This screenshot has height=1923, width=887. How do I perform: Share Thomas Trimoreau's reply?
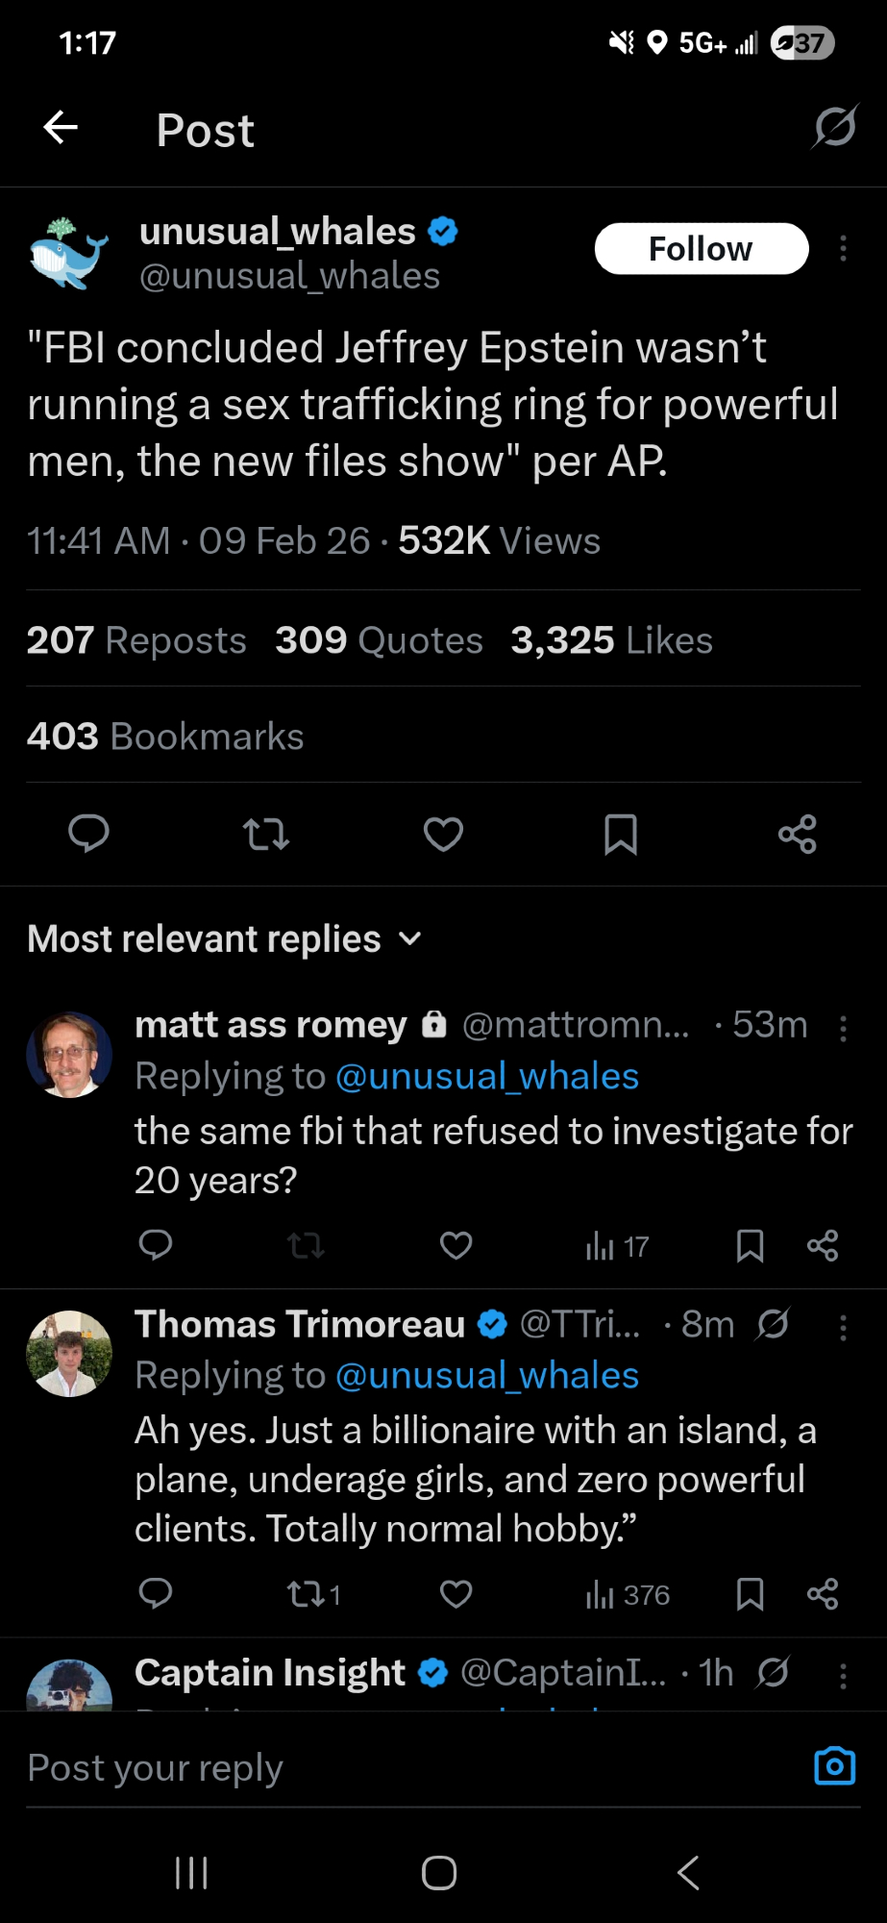click(x=823, y=1594)
